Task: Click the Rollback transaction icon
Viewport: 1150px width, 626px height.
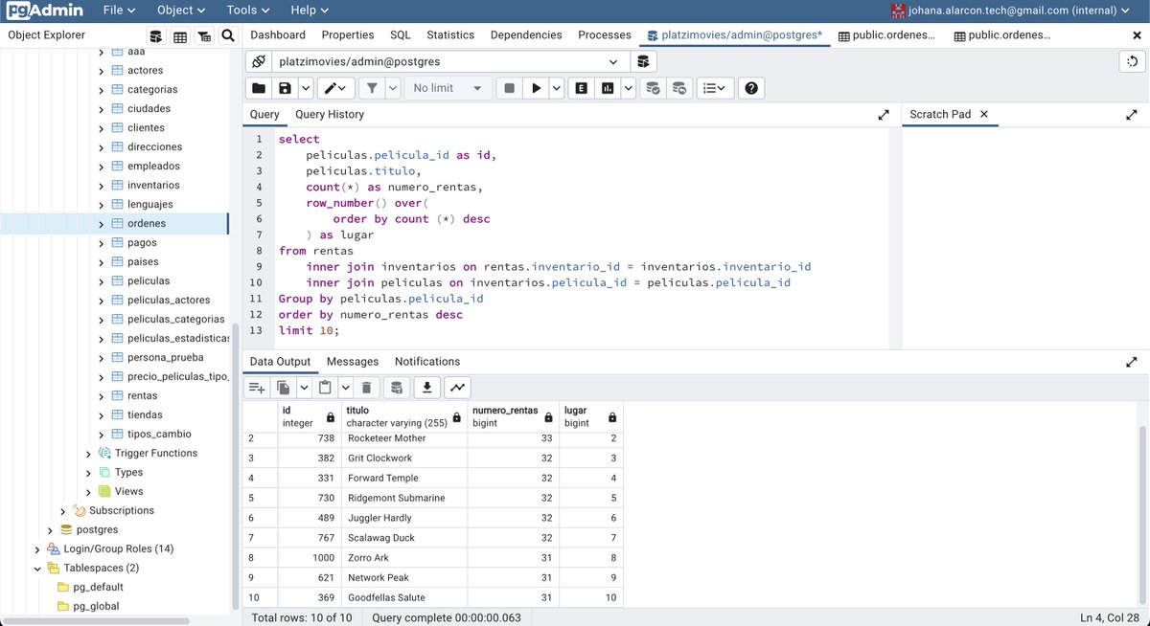Action: pyautogui.click(x=678, y=88)
